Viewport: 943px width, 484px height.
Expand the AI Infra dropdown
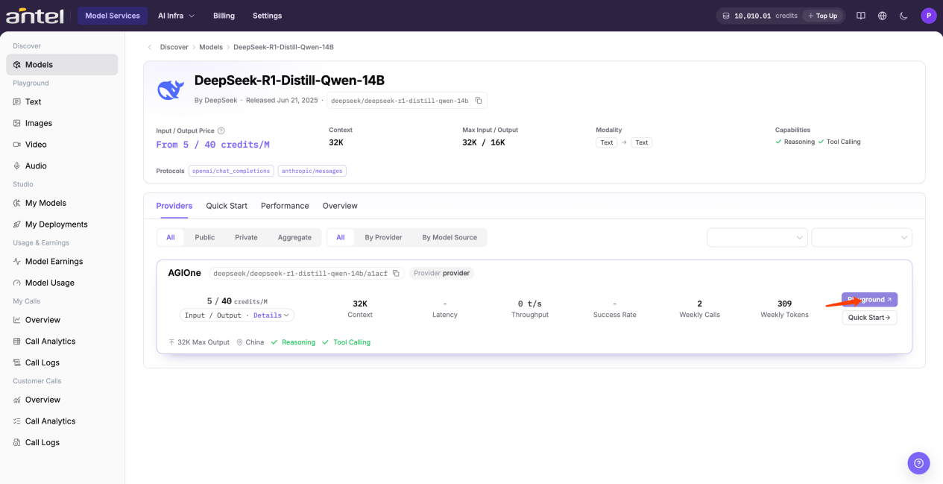176,16
